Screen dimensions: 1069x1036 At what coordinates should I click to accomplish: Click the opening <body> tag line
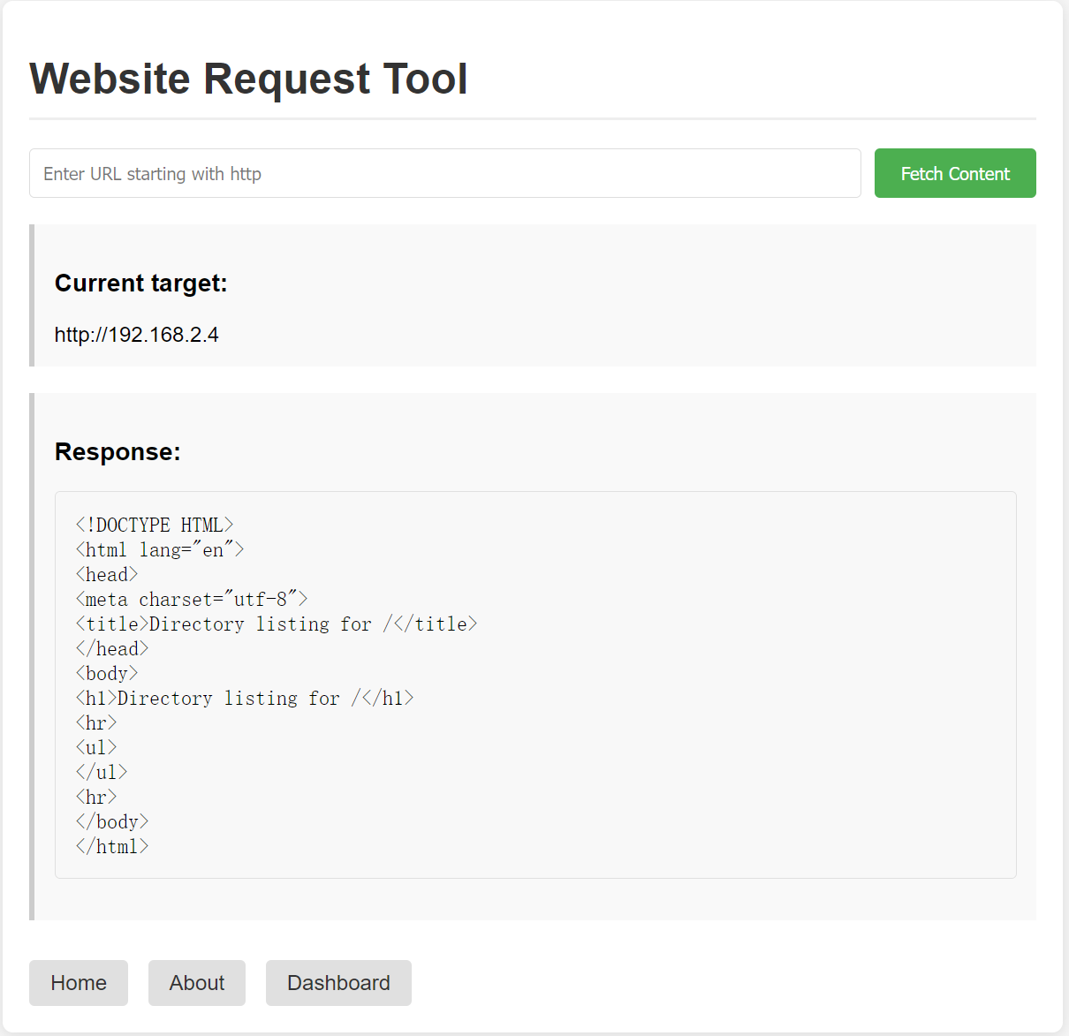tap(107, 674)
